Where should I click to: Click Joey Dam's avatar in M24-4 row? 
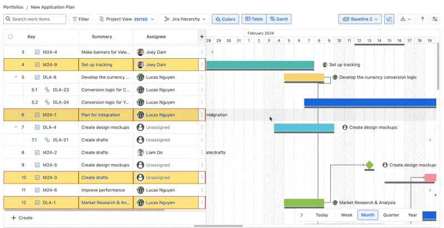coord(140,52)
